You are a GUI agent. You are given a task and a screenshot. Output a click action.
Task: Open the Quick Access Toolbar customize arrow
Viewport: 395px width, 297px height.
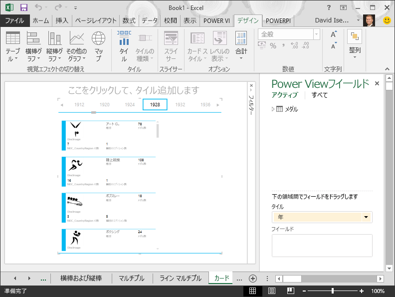tap(75, 8)
